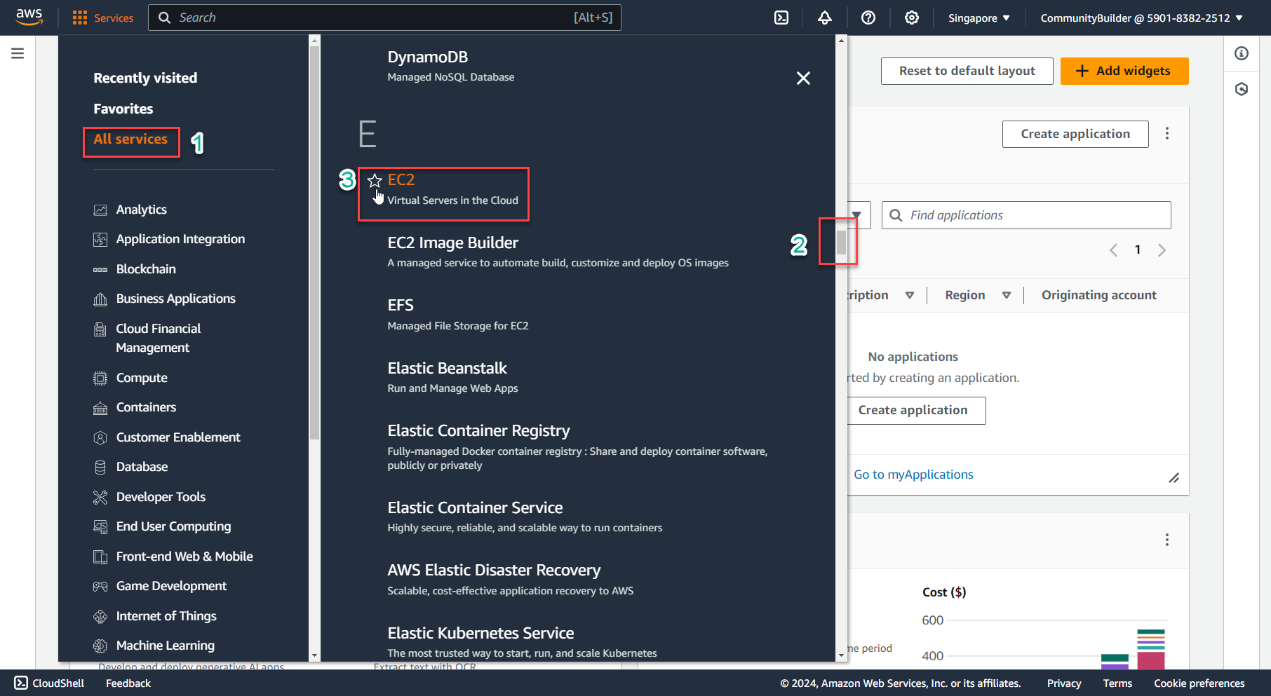Click inside the Find applications search field
Screen dimensions: 1271x696
(x=1025, y=214)
